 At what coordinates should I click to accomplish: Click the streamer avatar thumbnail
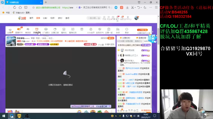point(11,41)
